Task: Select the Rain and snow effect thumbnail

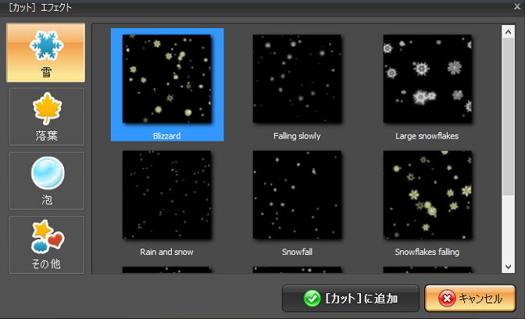Action: 167,195
